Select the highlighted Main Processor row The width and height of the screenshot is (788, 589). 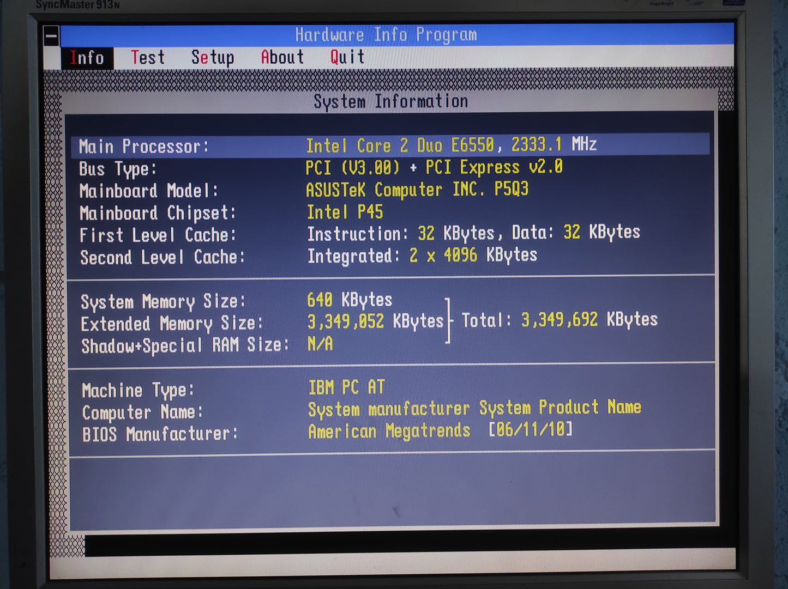[390, 146]
